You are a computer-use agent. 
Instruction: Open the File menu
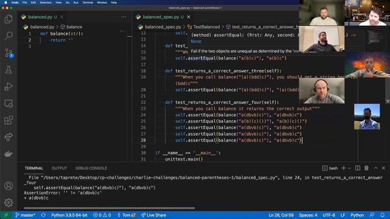[x=24, y=2]
